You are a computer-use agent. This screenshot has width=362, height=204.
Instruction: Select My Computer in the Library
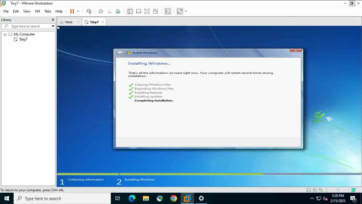coord(24,34)
